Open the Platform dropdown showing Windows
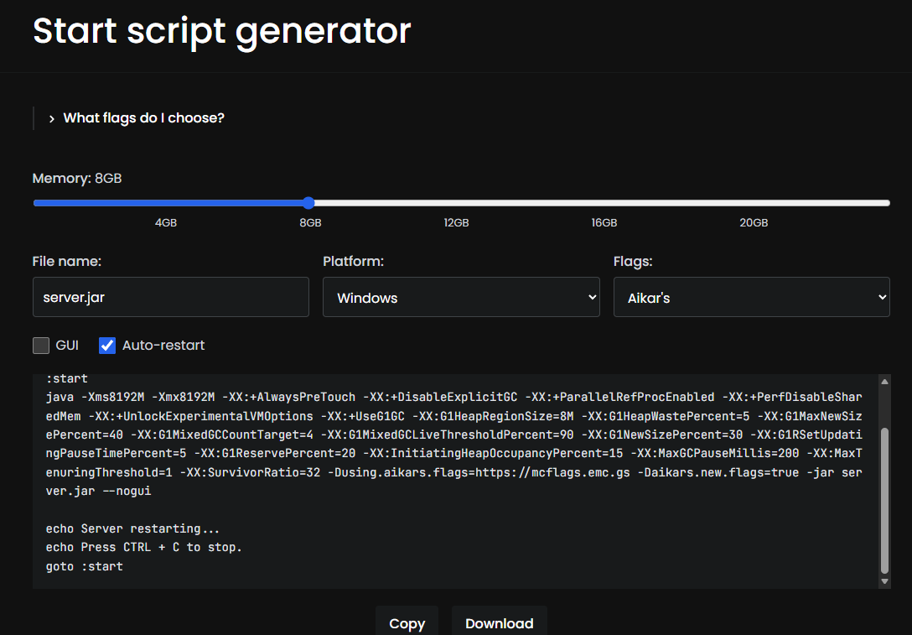912x635 pixels. click(460, 298)
